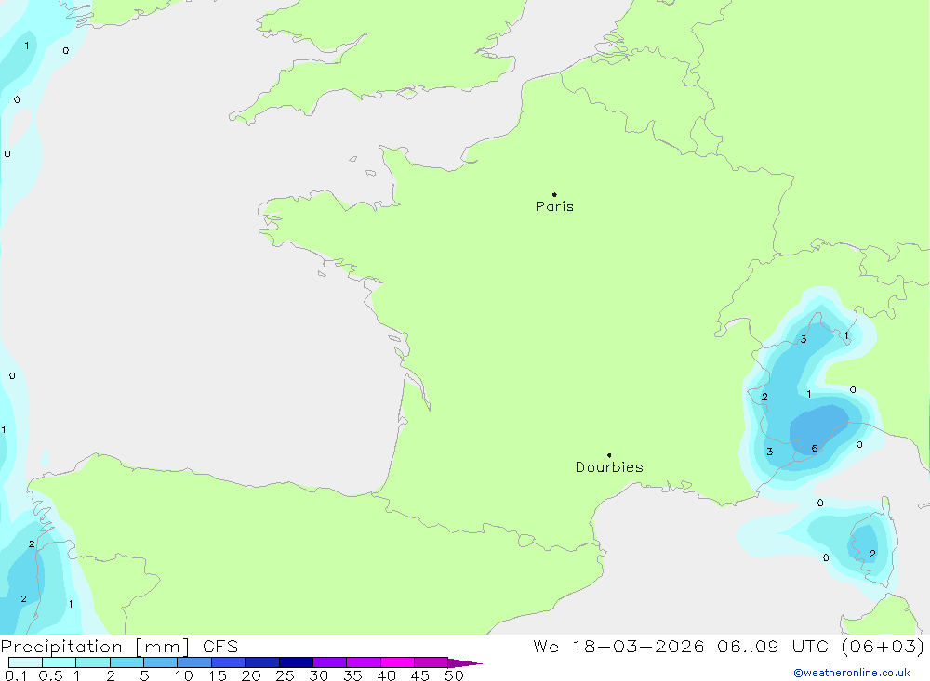930x681 pixels.
Task: Select the dark blue swatch between 20 and 25
Action: (262, 662)
